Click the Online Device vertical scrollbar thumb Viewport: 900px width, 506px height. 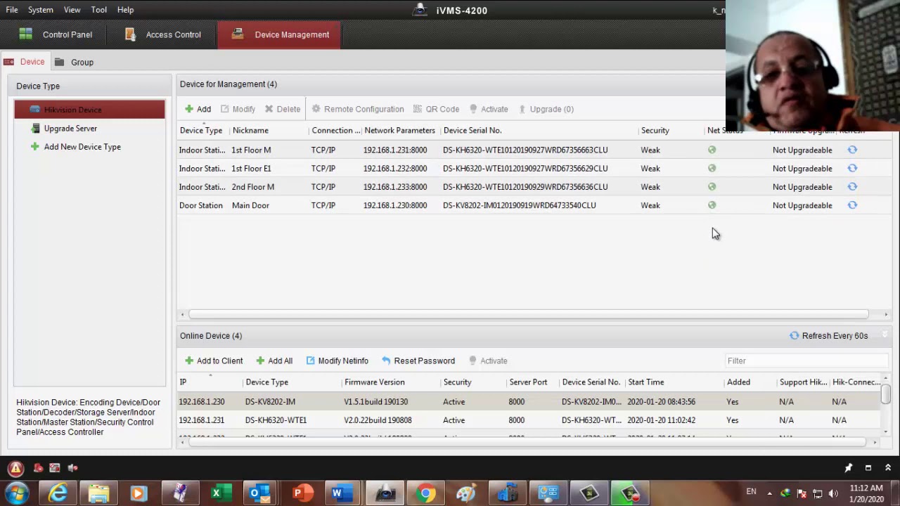click(x=885, y=394)
